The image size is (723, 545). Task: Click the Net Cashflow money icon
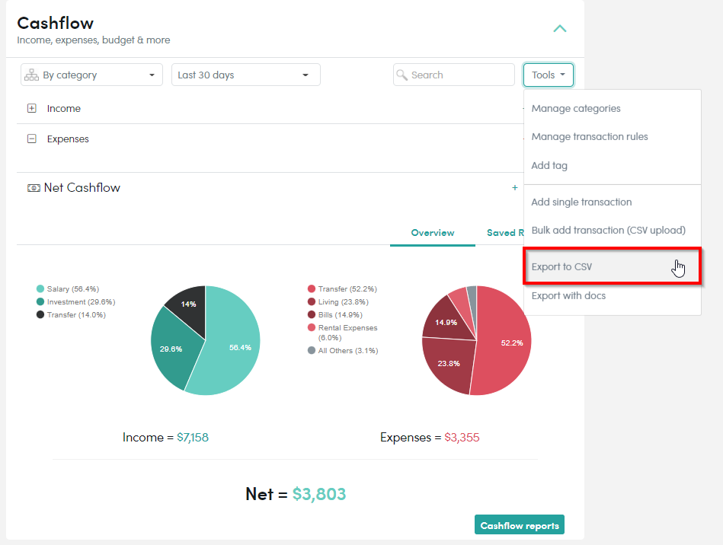pyautogui.click(x=34, y=188)
